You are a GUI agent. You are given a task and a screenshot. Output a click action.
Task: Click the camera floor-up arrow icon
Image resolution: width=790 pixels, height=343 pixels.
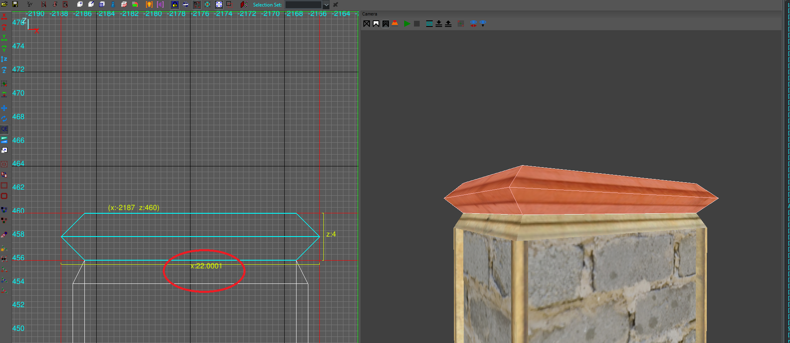pyautogui.click(x=448, y=24)
